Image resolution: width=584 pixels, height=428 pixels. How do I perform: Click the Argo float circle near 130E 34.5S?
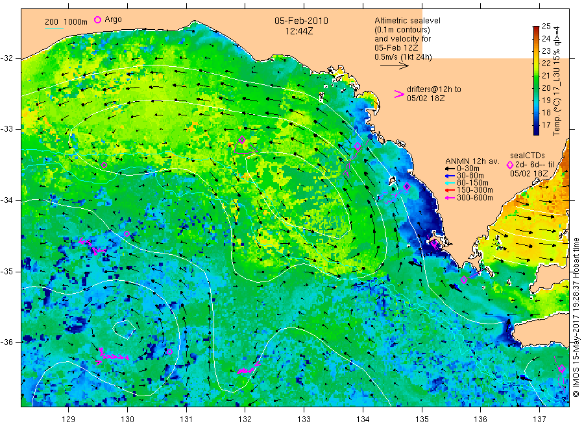coord(127,233)
